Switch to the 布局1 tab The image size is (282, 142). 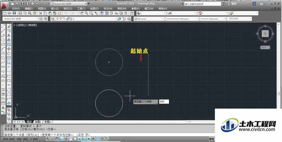(x=38, y=122)
